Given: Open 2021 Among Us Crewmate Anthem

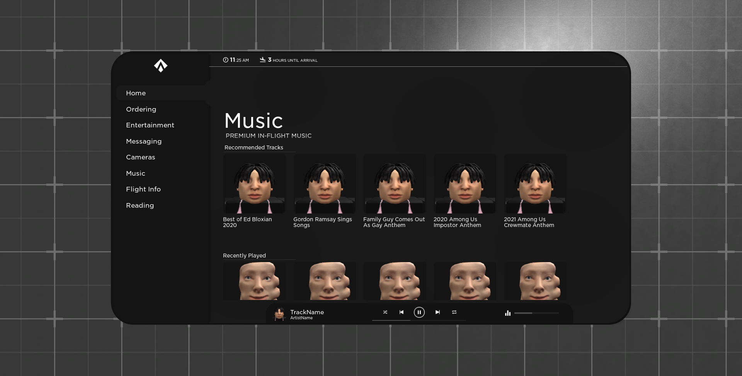Looking at the screenshot, I should tap(535, 184).
